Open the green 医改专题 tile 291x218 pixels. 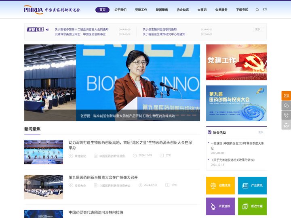click(252, 206)
